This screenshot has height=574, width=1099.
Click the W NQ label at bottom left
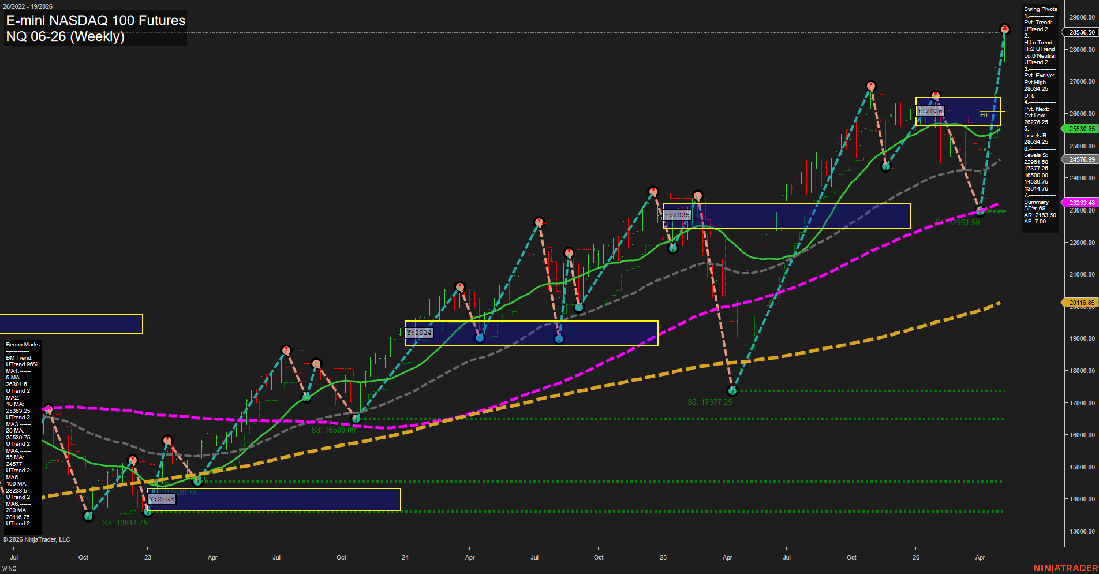(9, 569)
